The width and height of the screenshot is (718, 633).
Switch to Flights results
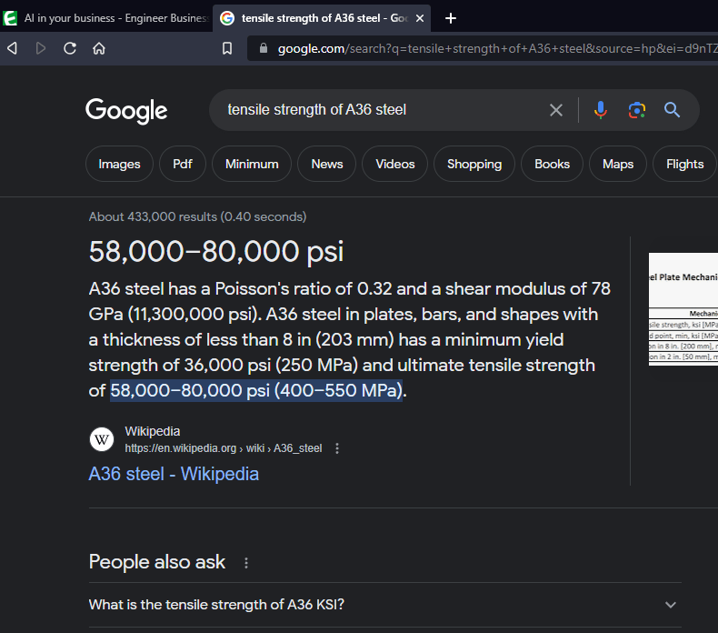pyautogui.click(x=684, y=164)
